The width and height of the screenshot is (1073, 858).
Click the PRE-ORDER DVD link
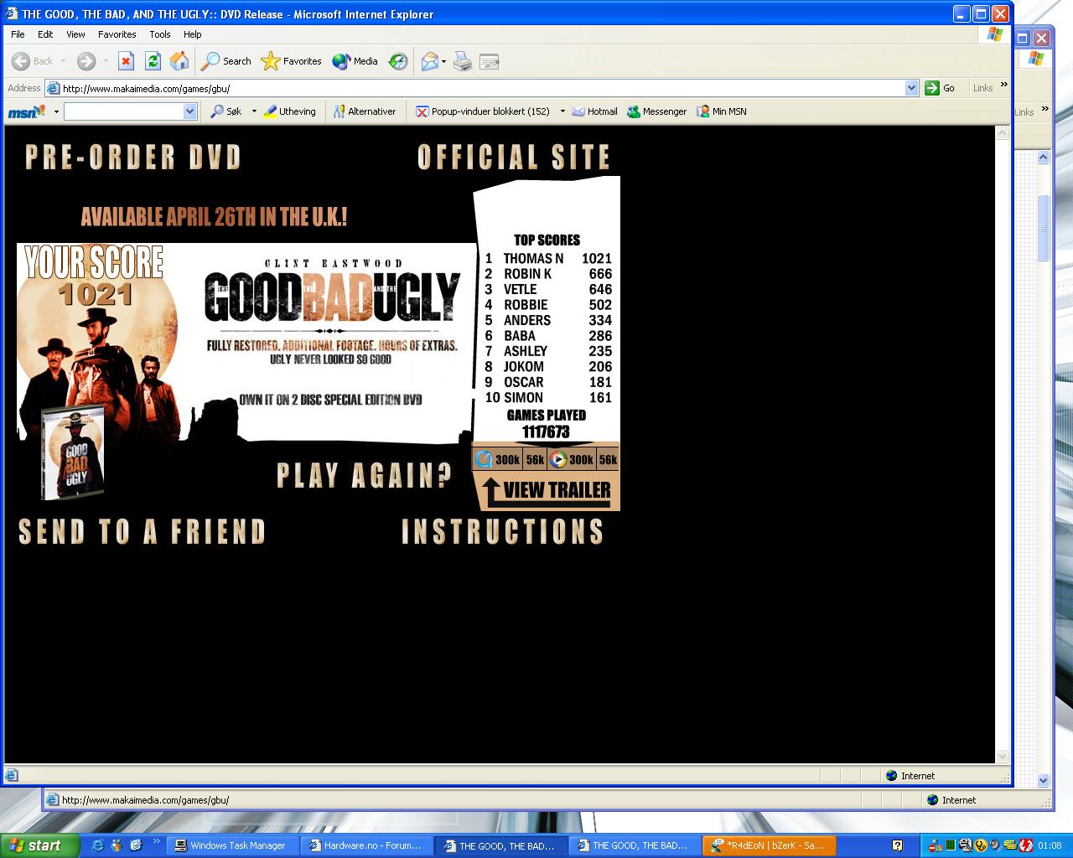(133, 158)
